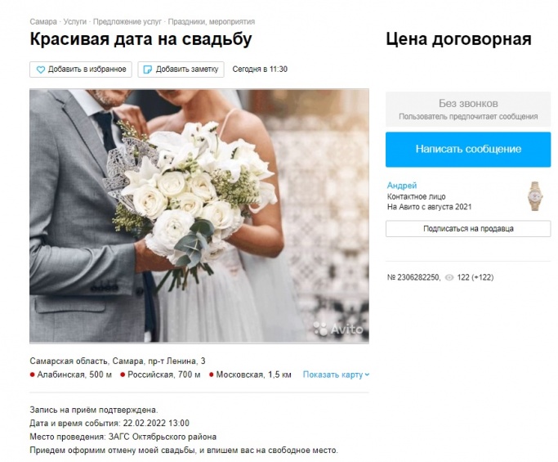Click the gold watch seller avatar
Screen dimensions: 558x462
(534, 196)
